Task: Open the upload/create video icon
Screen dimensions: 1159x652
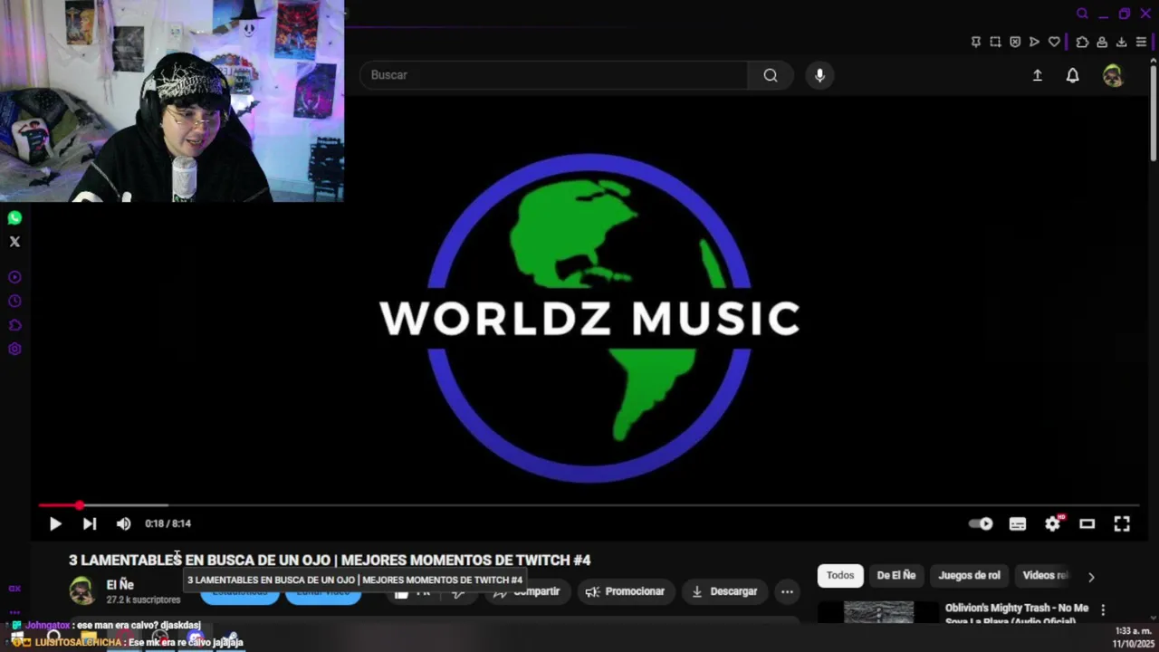Action: pos(1038,75)
